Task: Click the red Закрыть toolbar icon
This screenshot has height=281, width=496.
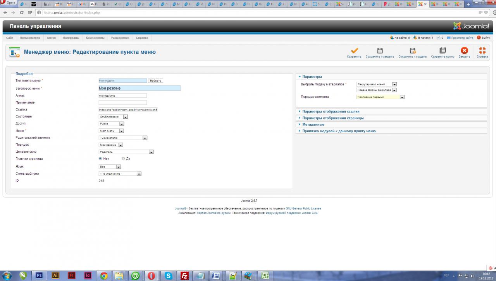Action: pyautogui.click(x=464, y=51)
